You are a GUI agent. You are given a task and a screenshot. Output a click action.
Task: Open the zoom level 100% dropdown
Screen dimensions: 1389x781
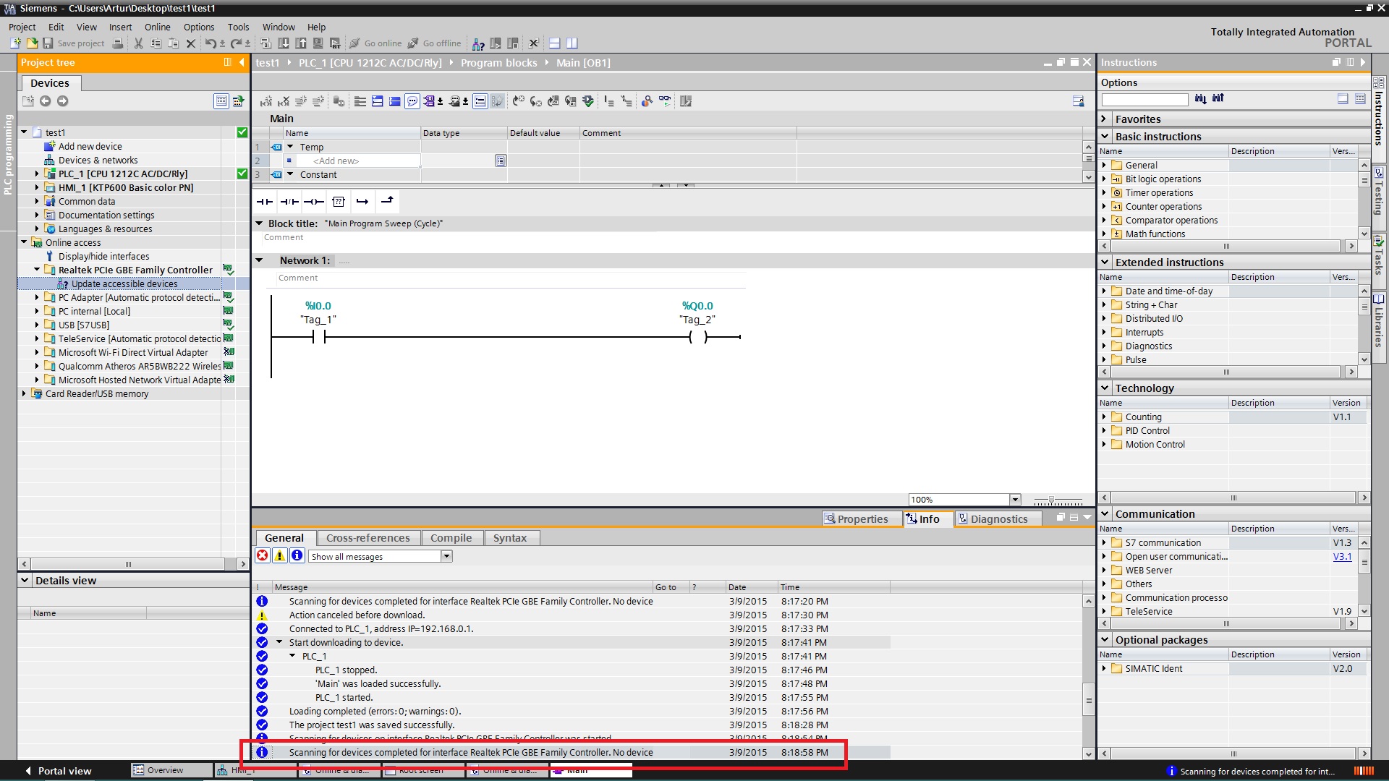click(x=1015, y=500)
